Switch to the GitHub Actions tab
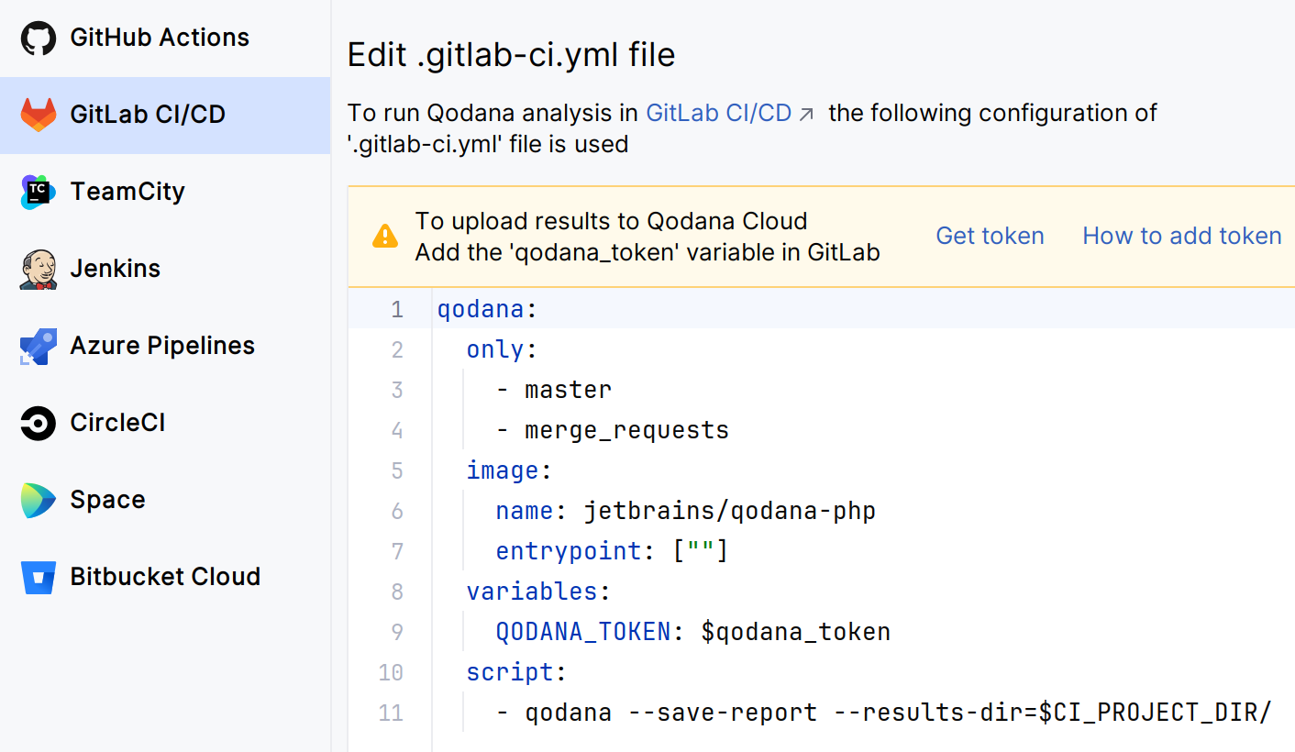Viewport: 1295px width, 752px height. coord(159,38)
